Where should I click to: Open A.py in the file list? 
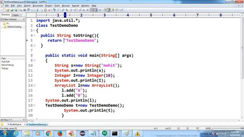click(3, 58)
